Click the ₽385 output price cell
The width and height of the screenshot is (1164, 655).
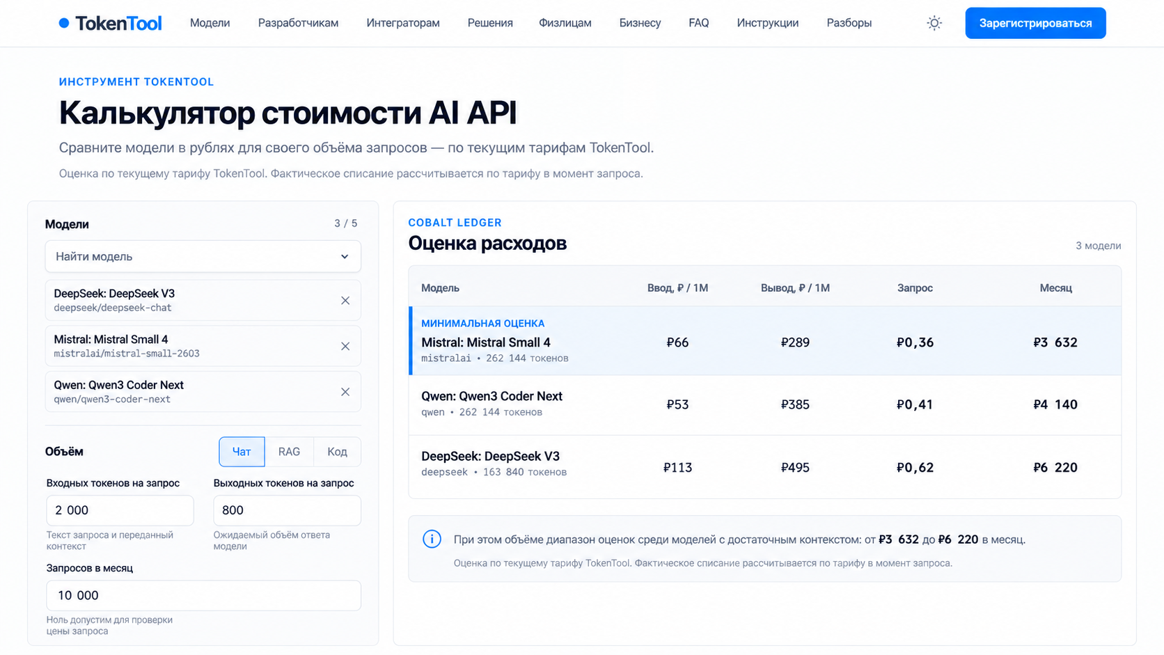tap(795, 404)
